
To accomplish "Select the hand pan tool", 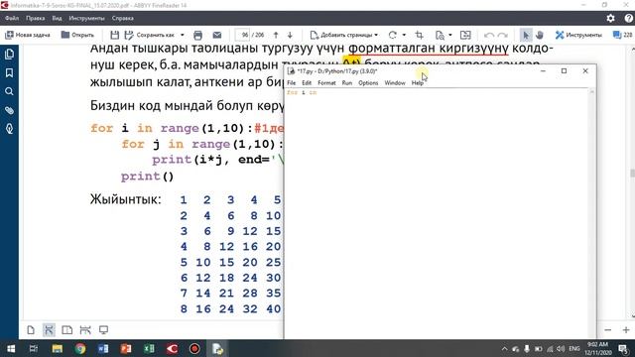I will (x=539, y=36).
